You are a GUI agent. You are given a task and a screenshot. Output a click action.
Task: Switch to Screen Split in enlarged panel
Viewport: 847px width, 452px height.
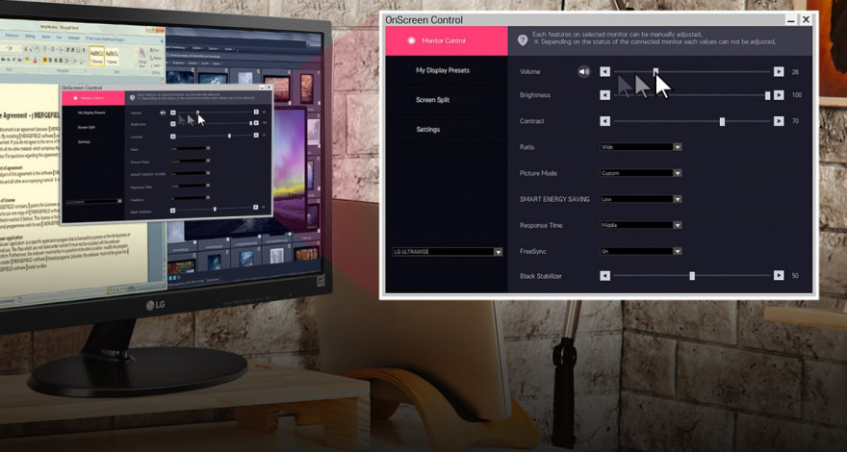[447, 100]
